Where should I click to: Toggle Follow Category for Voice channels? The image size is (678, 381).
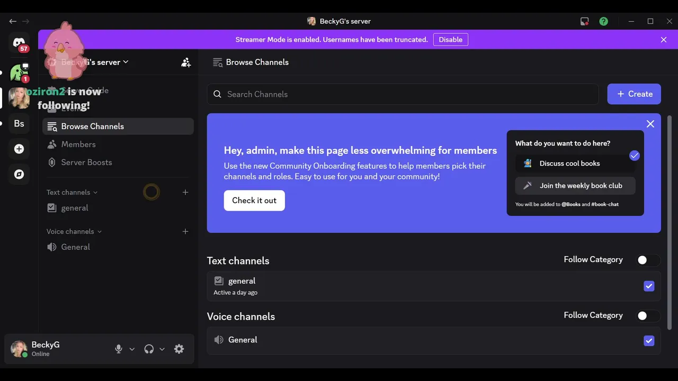pos(648,315)
